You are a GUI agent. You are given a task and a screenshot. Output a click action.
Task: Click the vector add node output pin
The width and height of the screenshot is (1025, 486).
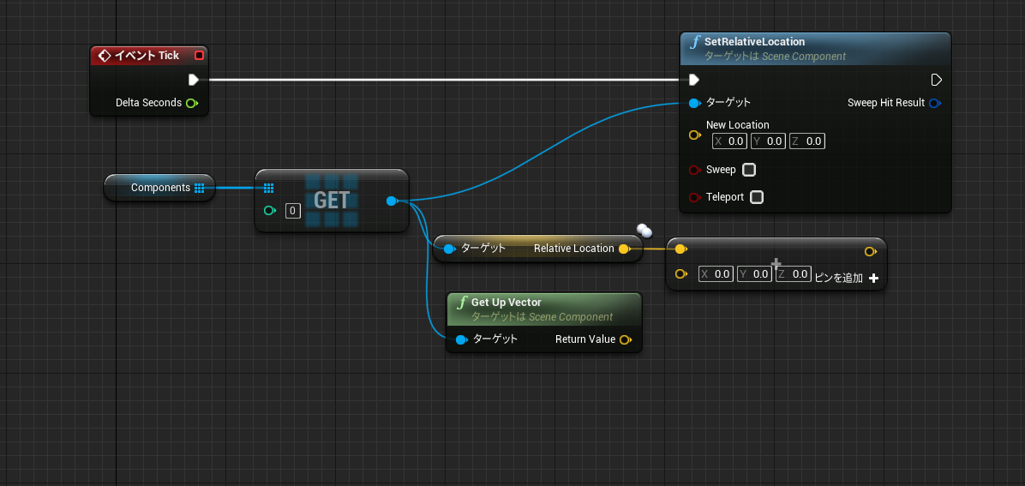click(870, 251)
